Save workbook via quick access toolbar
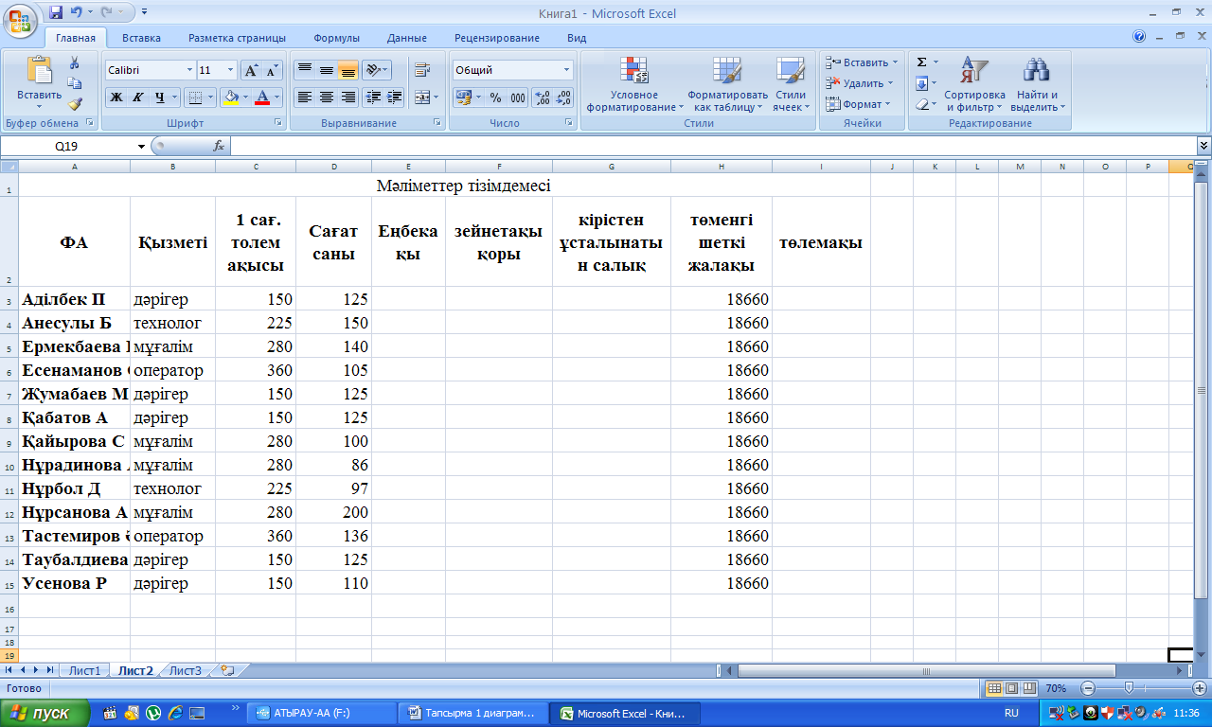This screenshot has height=727, width=1212. pyautogui.click(x=56, y=12)
